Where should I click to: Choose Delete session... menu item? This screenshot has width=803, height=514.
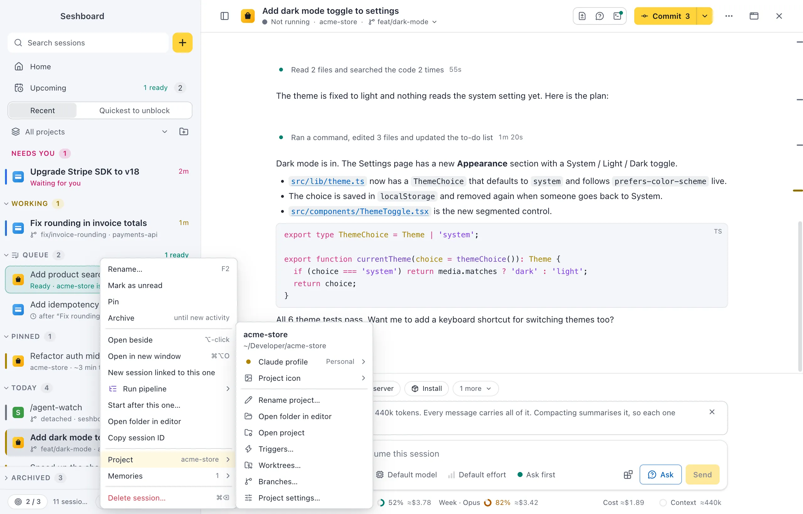tap(169, 498)
